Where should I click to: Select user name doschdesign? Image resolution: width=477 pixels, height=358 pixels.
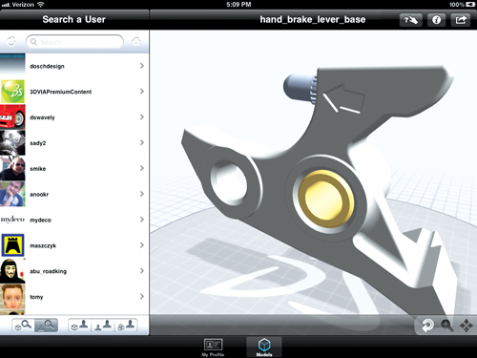47,66
